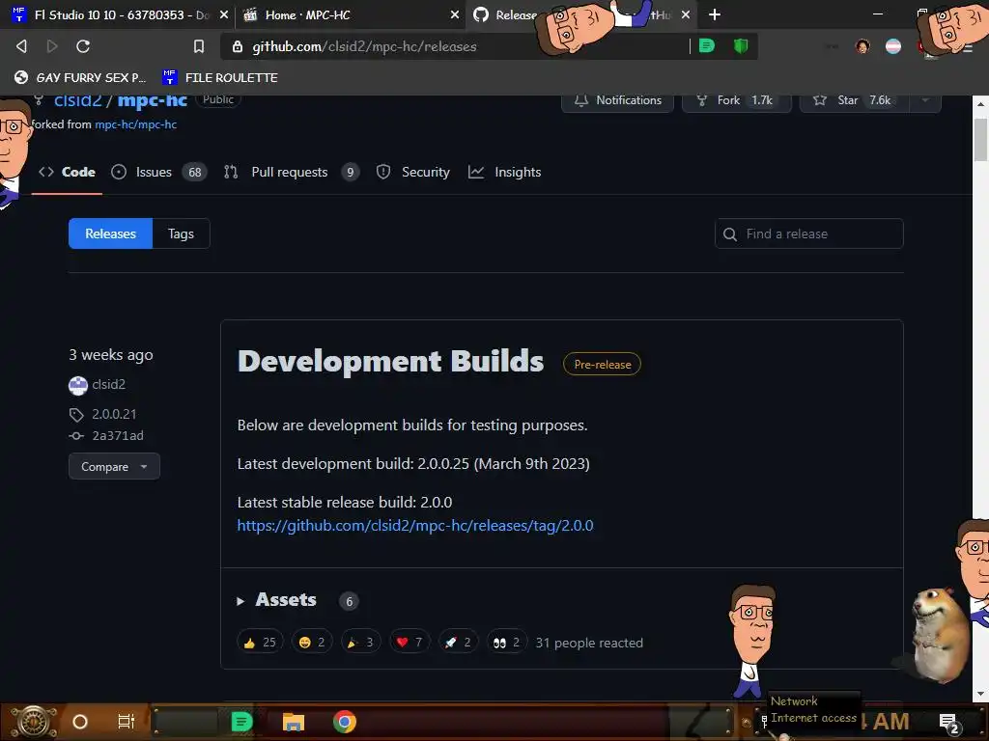The image size is (989, 741).
Task: Bookmark this page with the bookmark icon
Action: 199,46
